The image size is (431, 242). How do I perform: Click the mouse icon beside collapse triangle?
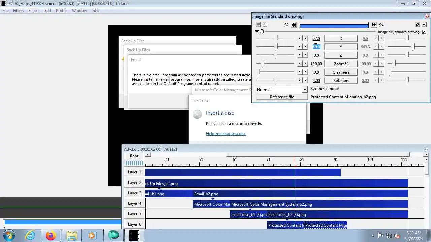(262, 31)
